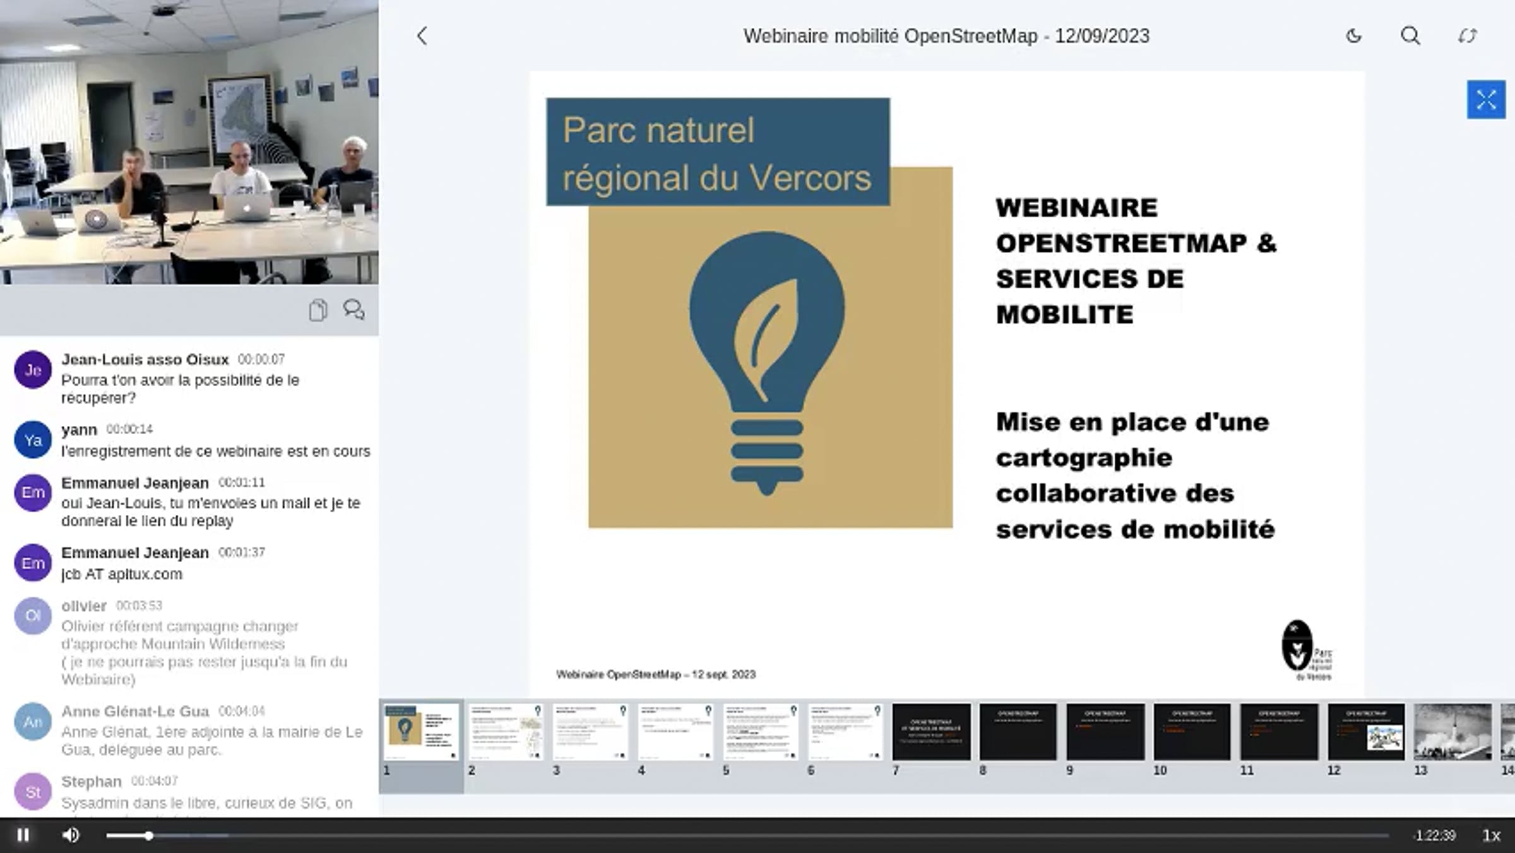
Task: Seek using the playback progress bar
Action: click(x=747, y=836)
